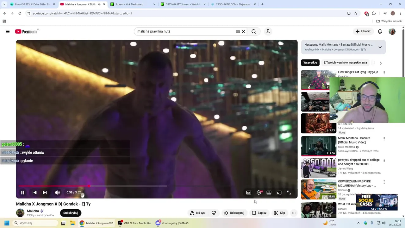
Task: Bookmark this page with star icon
Action: click(x=356, y=13)
